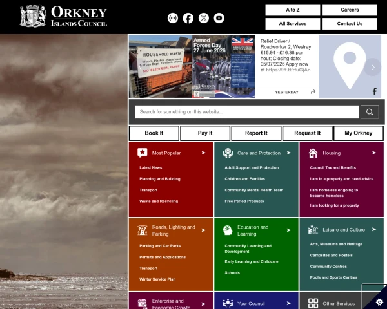Open Parking and Car Parks link
Viewport: 387px width, 309px height.
click(160, 246)
